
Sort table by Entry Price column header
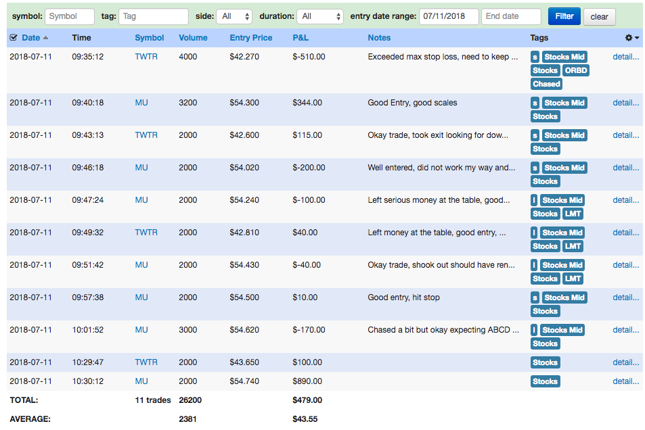[x=251, y=38]
